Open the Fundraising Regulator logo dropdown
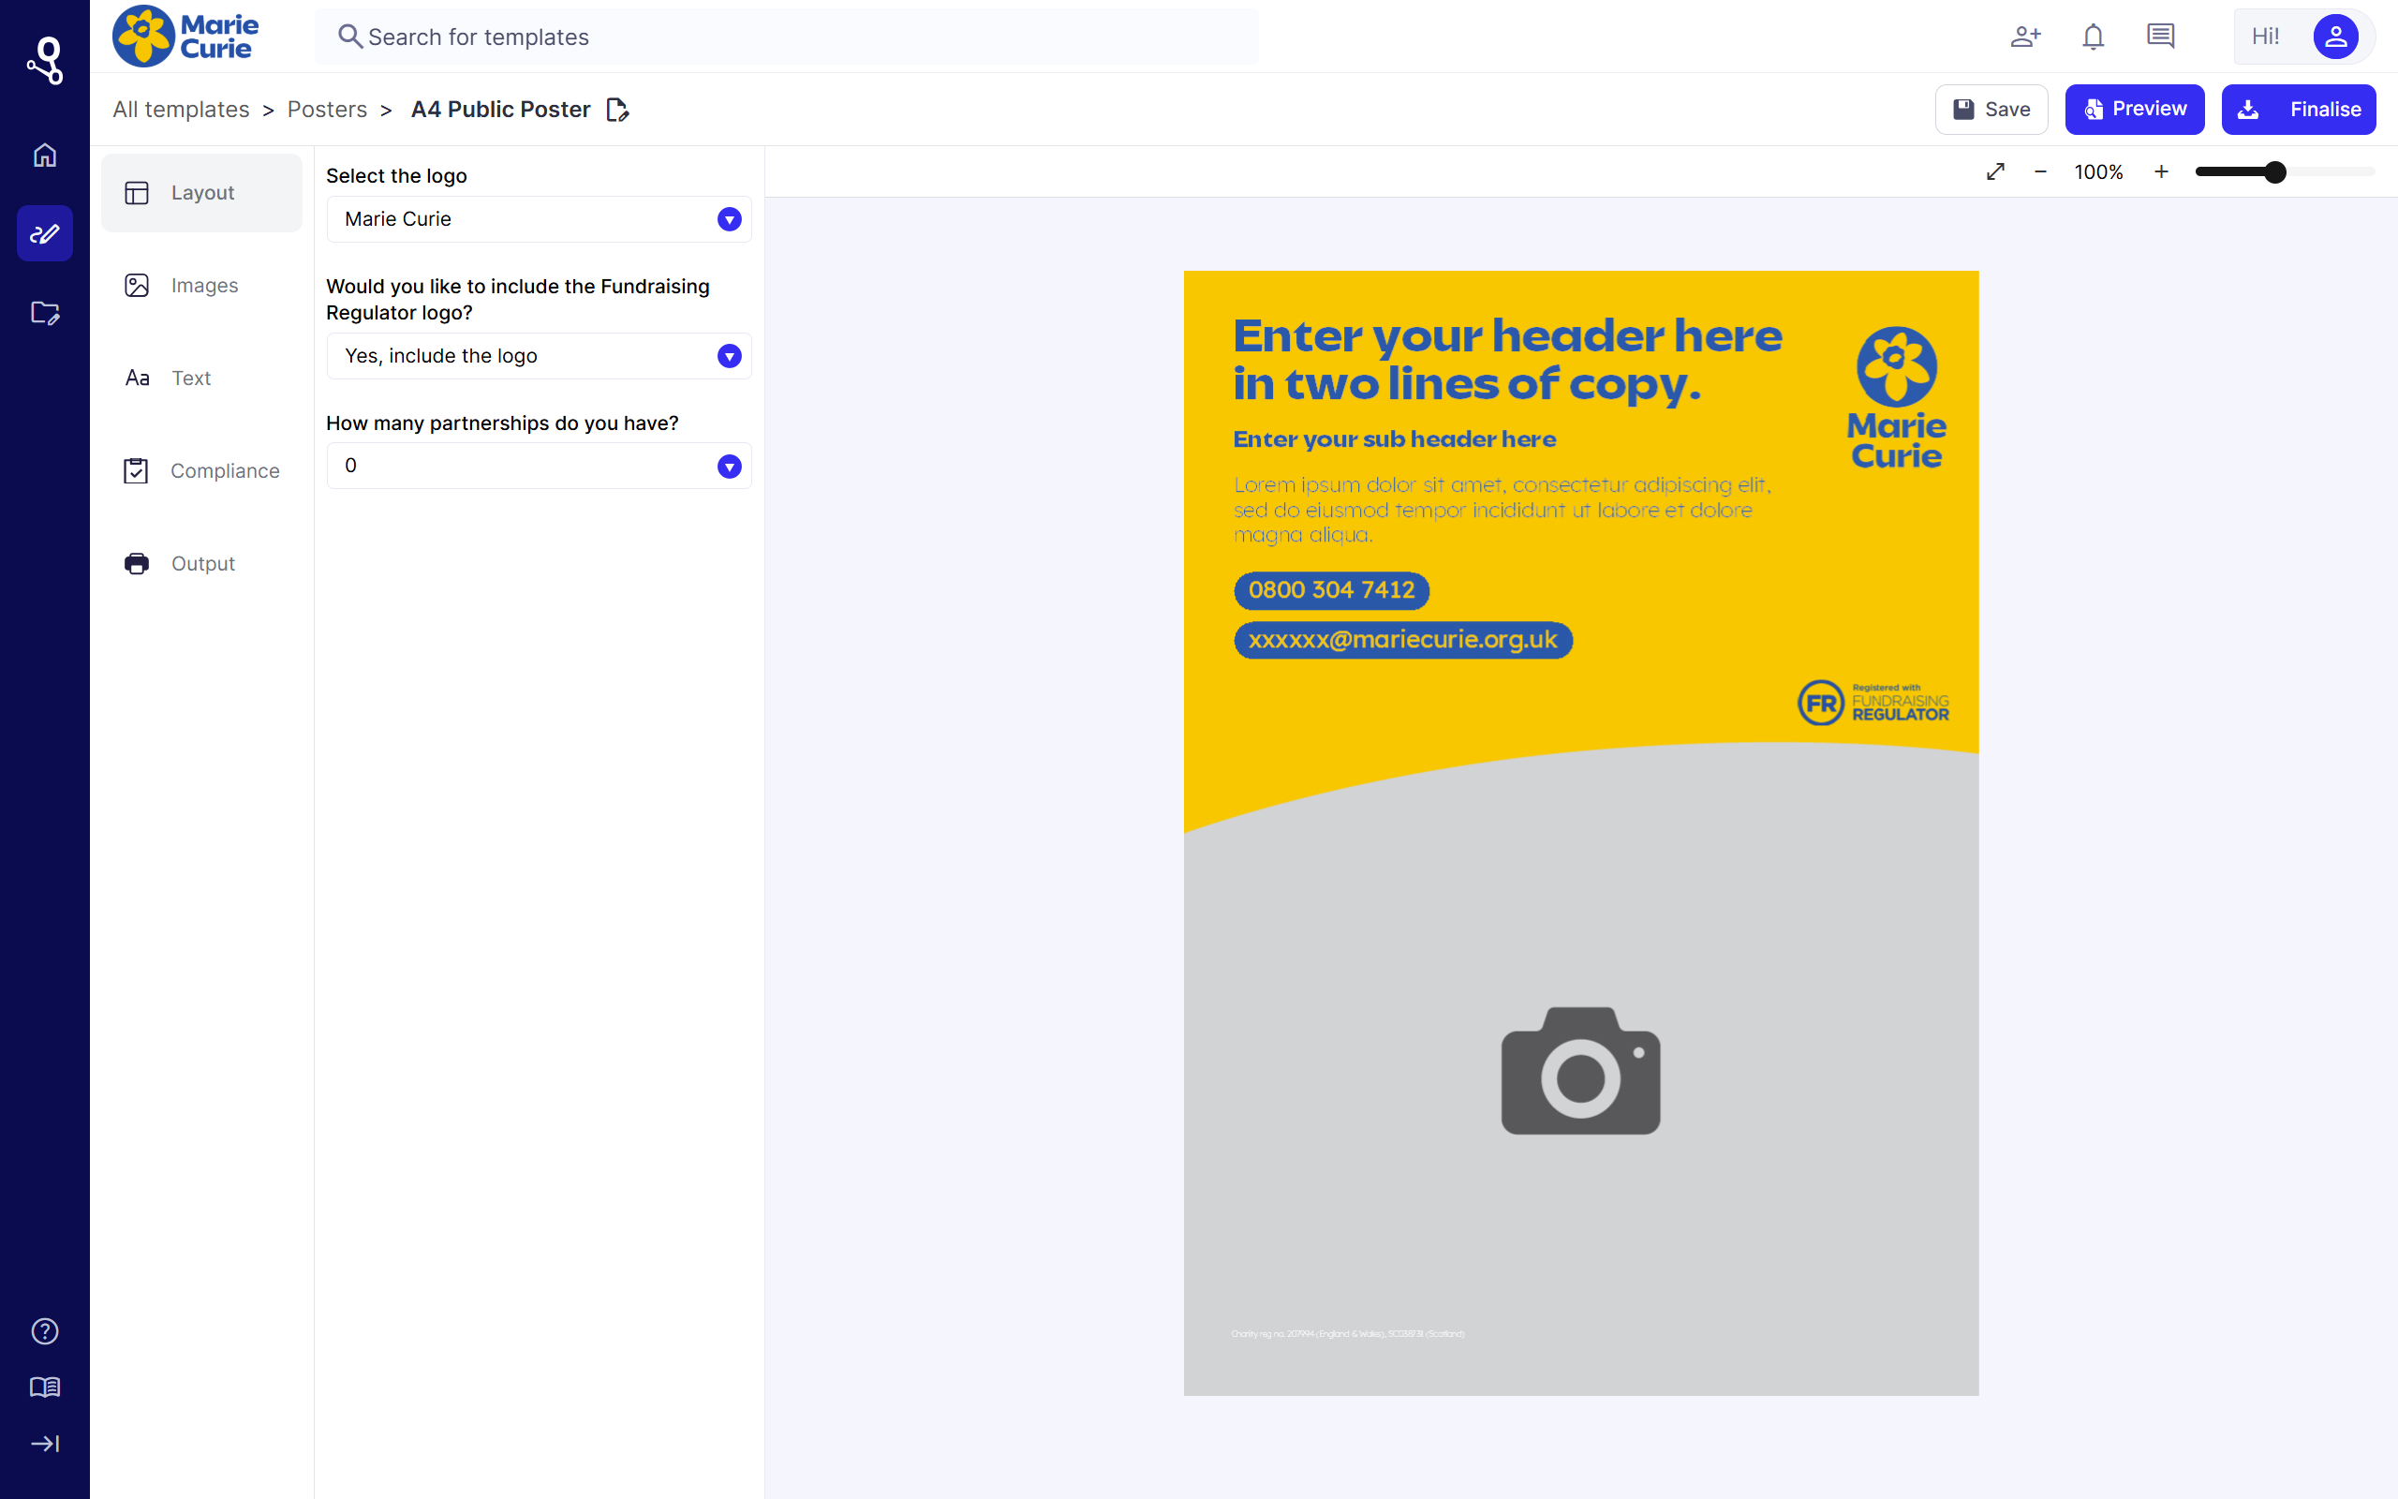 tap(539, 356)
